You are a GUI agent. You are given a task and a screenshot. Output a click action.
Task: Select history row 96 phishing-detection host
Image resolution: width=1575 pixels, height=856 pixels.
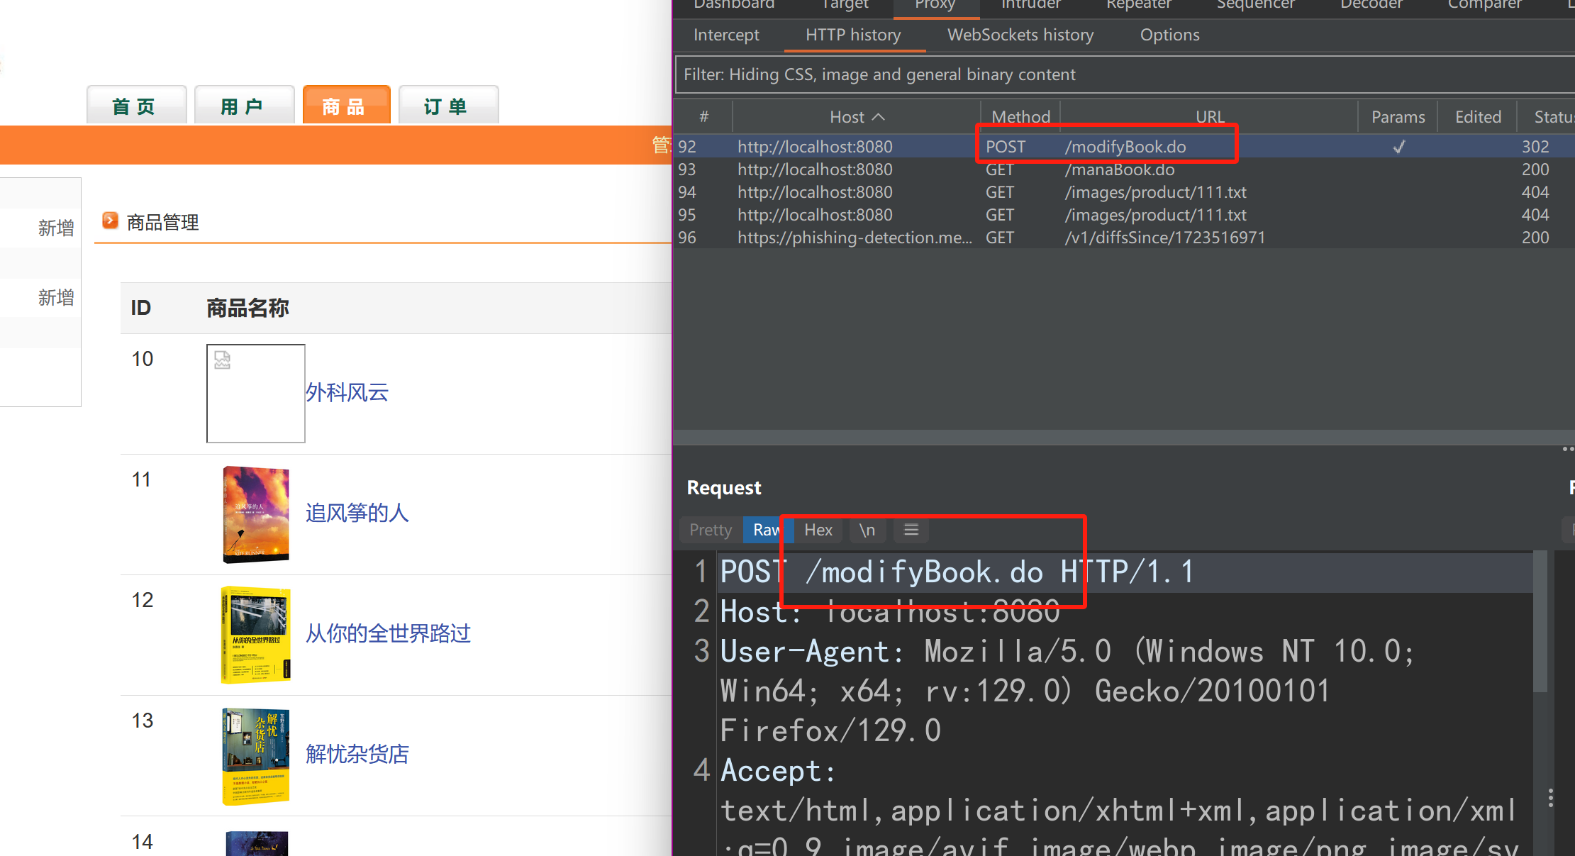(1124, 238)
